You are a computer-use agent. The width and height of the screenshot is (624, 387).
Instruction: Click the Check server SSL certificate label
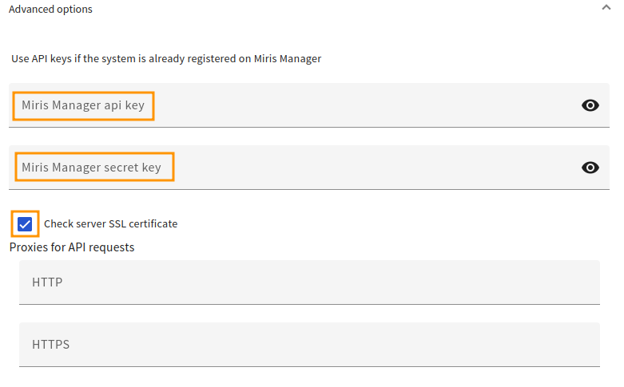point(110,223)
